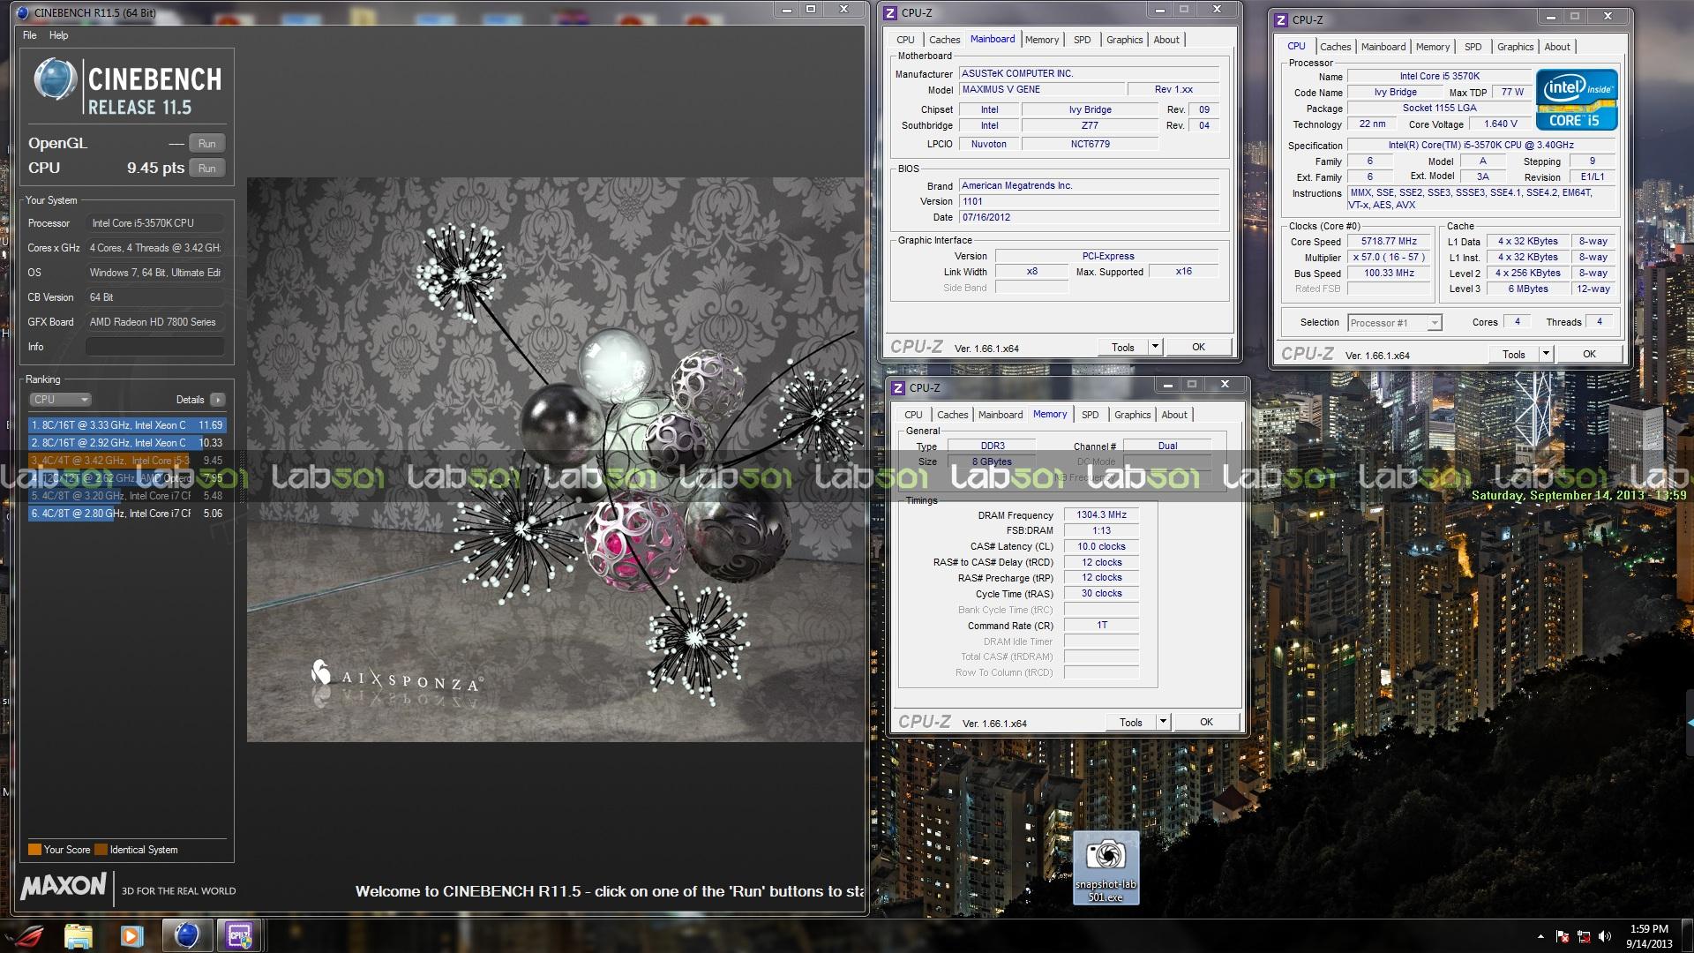Click the 5718.77 MHz core speed value
This screenshot has height=953, width=1694.
pos(1389,241)
